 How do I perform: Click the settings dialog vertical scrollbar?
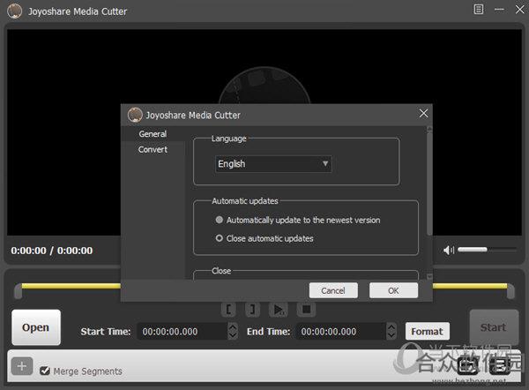point(429,184)
